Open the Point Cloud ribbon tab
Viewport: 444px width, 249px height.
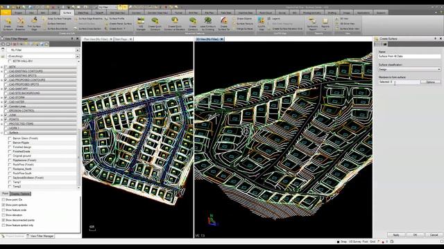265,12
